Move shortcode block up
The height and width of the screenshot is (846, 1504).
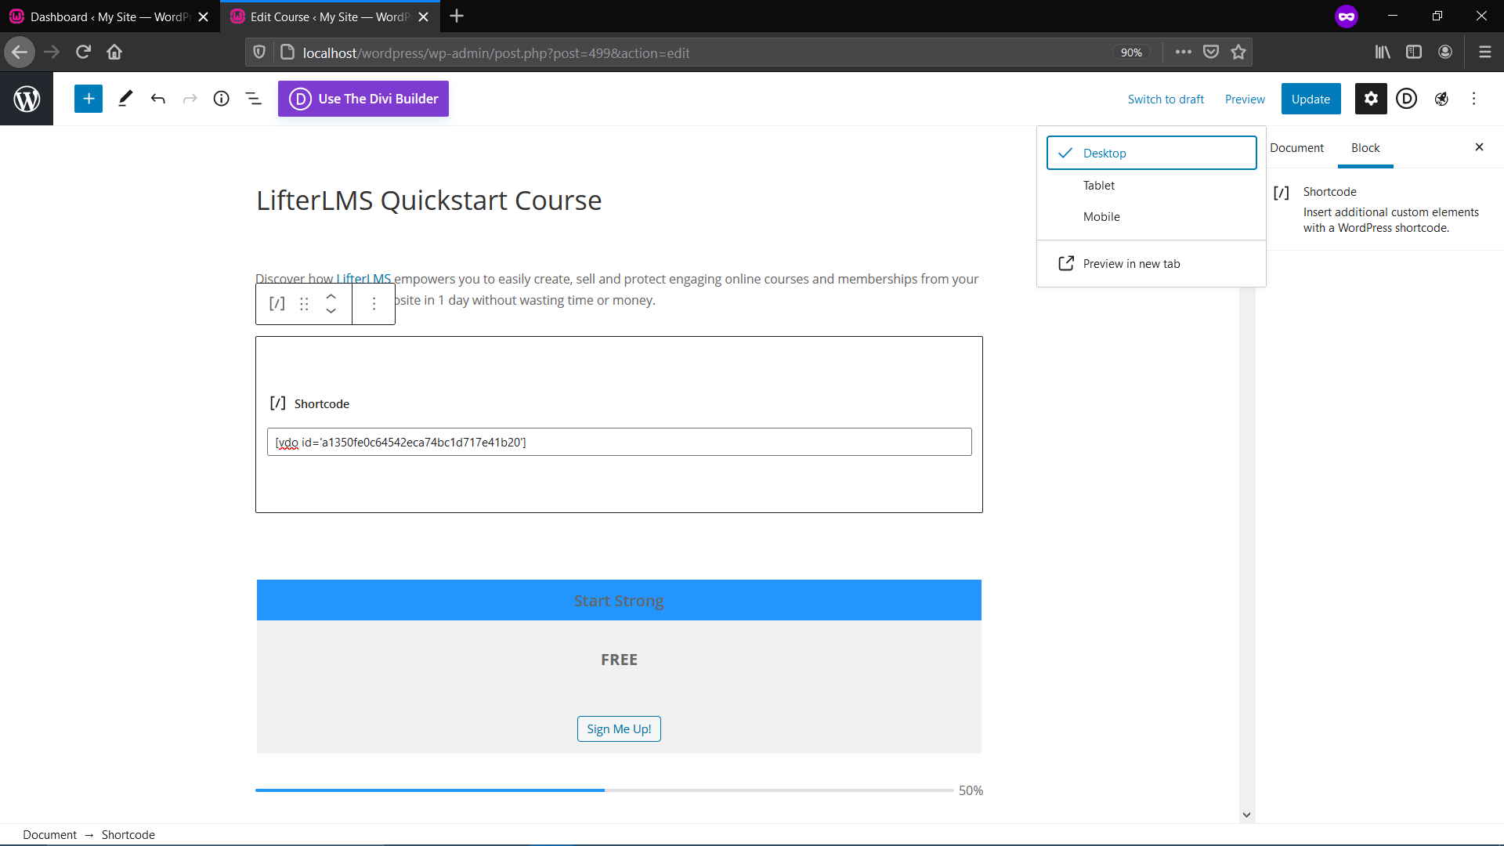point(331,297)
